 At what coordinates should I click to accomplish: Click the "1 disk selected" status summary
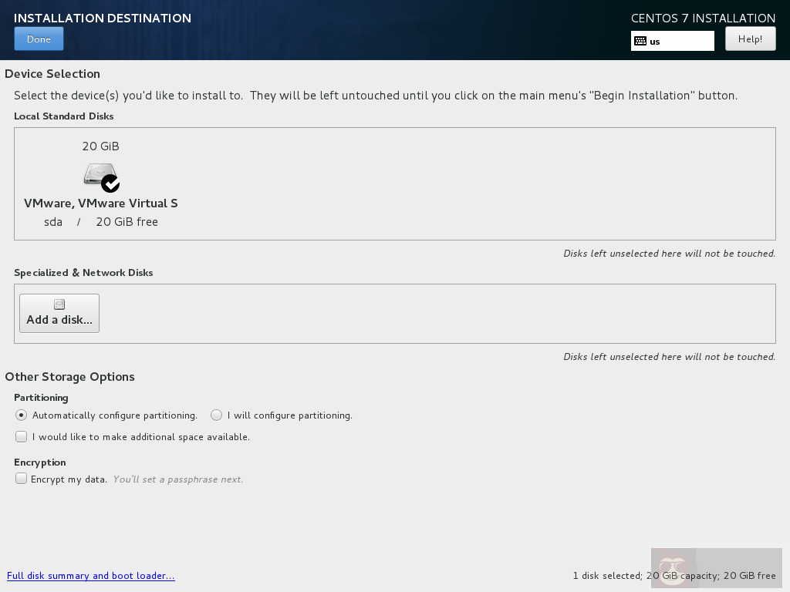tap(674, 575)
